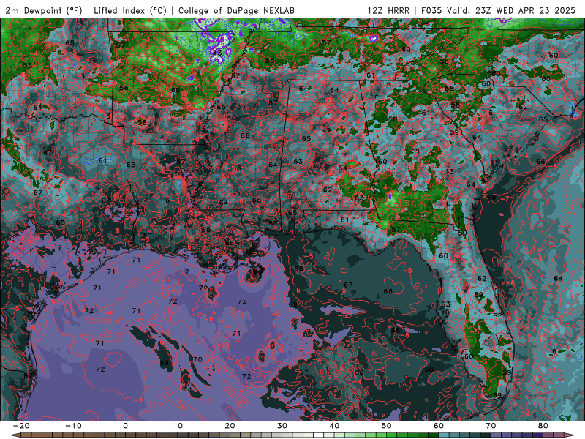585x439 pixels.
Task: Click the -20 label on the color scale
Action: click(21, 426)
